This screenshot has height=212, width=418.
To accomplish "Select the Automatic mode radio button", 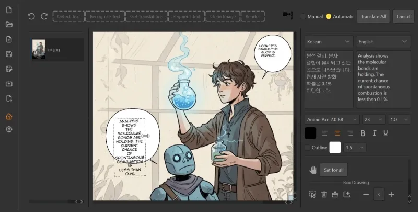I will [x=329, y=16].
